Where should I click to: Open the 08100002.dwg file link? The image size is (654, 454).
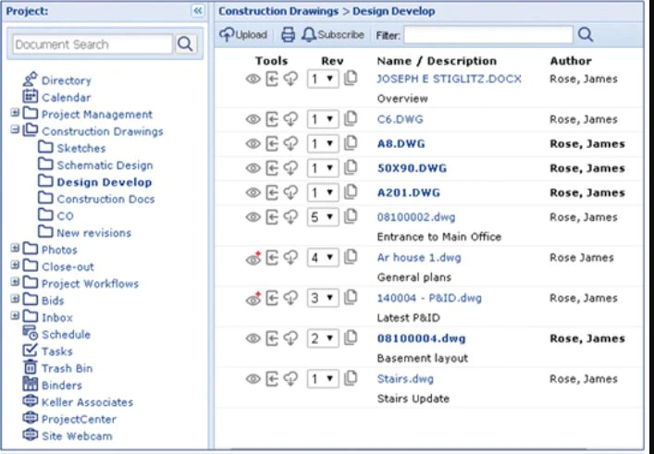pos(416,217)
